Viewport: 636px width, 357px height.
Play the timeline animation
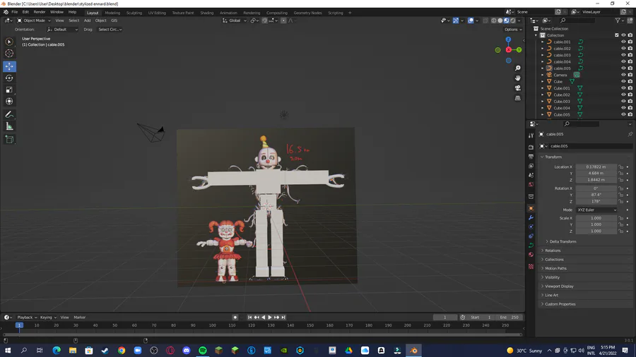[270, 317]
